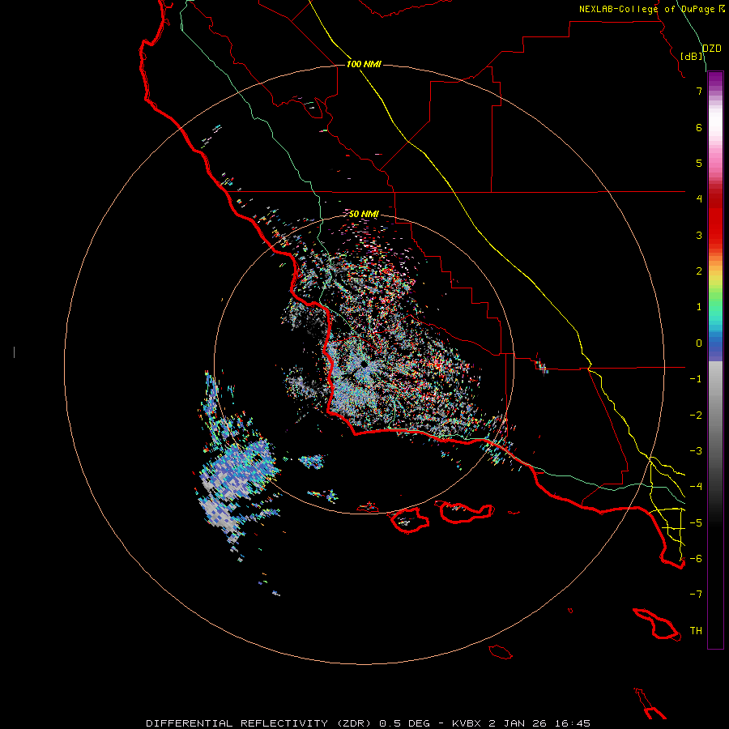Click the TH threshold label on scale
729x729 pixels.
[696, 631]
